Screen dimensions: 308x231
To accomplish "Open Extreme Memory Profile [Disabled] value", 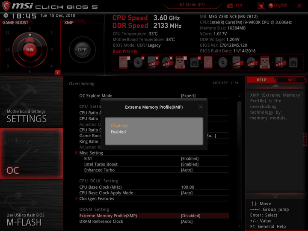I will click(190, 216).
